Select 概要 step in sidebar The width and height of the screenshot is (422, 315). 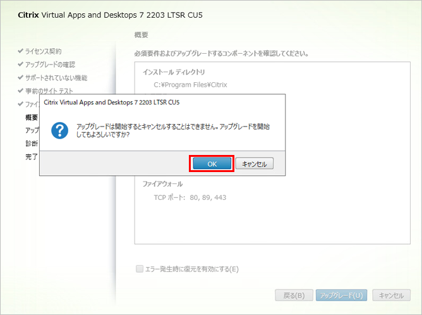coord(32,118)
